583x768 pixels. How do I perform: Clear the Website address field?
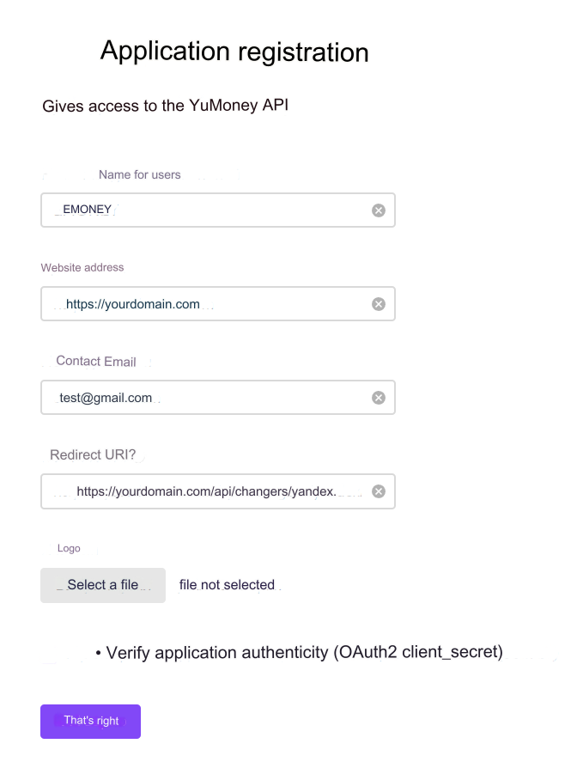[379, 304]
